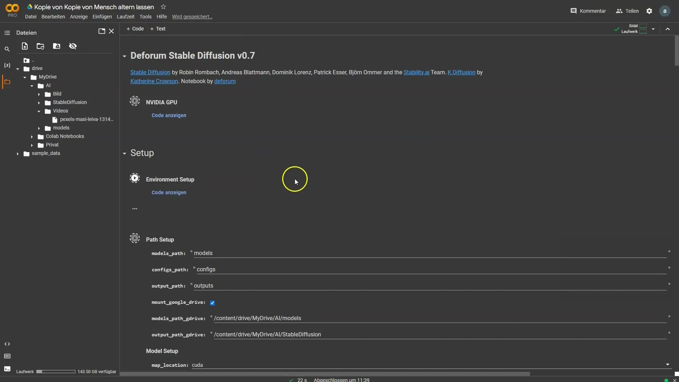The image size is (679, 382).
Task: Click the horizontal scrollbar
Action: click(325, 374)
